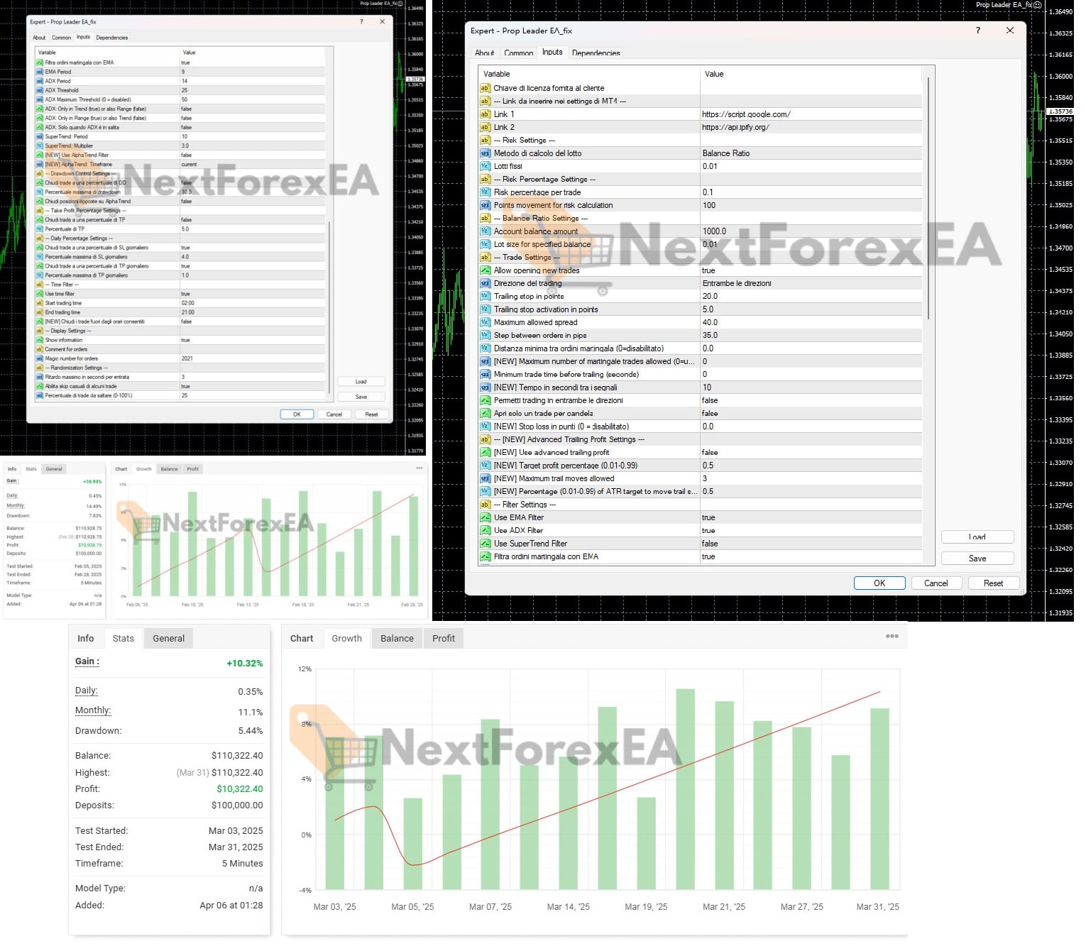Select the enum icon beside Metodo di calcolo del lotto
1086x946 pixels.
[486, 153]
